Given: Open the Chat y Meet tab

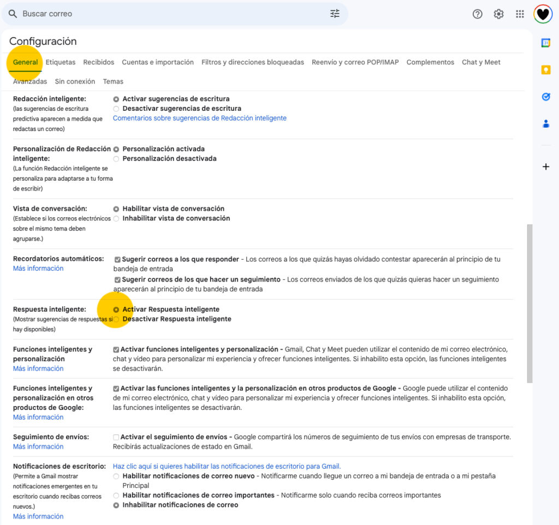Looking at the screenshot, I should coord(481,62).
